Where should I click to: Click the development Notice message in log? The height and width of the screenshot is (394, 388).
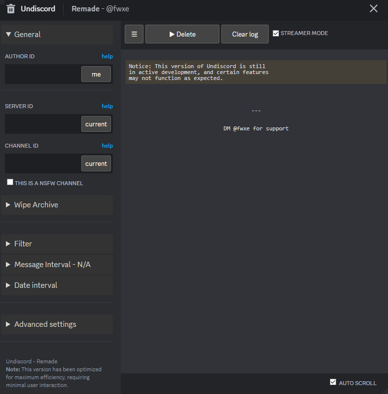click(256, 72)
